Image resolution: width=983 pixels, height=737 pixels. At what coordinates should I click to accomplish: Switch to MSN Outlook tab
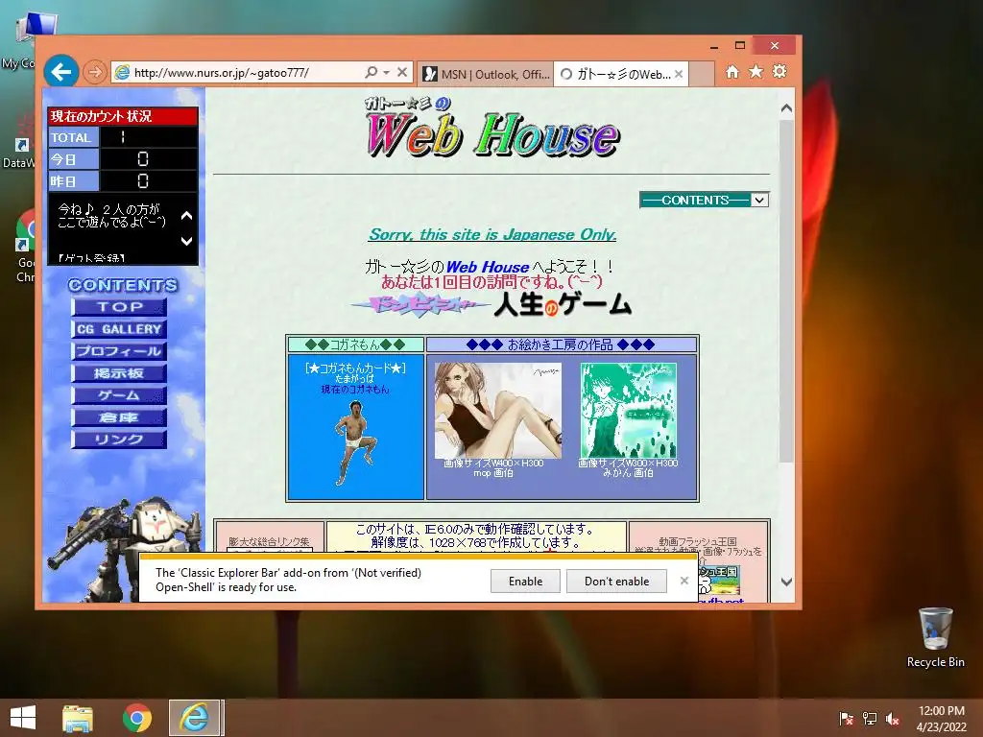pyautogui.click(x=486, y=74)
